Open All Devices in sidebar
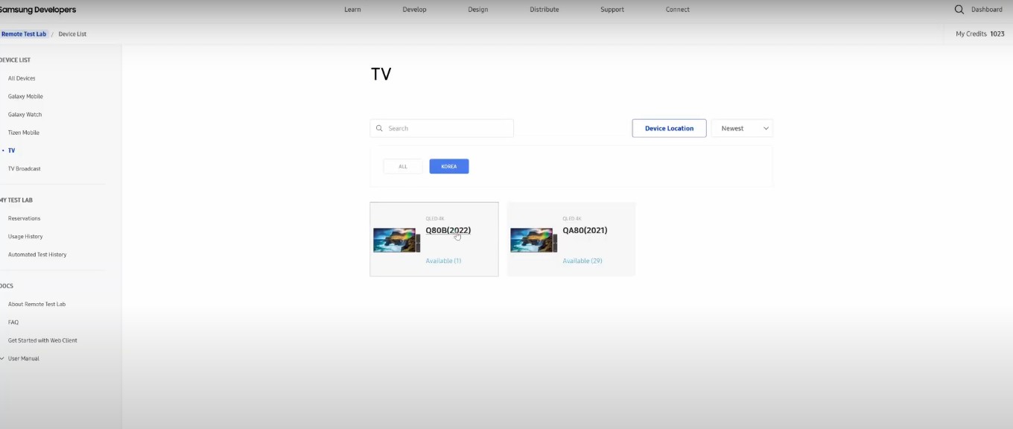The image size is (1013, 429). 22,78
